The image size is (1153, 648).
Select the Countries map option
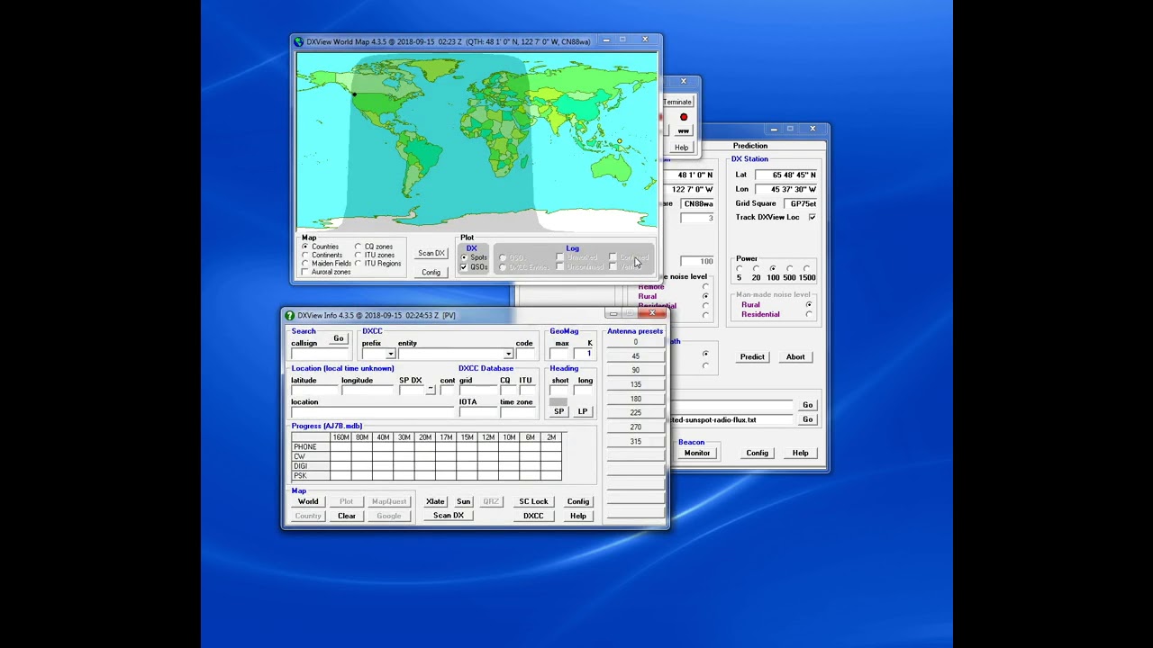click(305, 247)
